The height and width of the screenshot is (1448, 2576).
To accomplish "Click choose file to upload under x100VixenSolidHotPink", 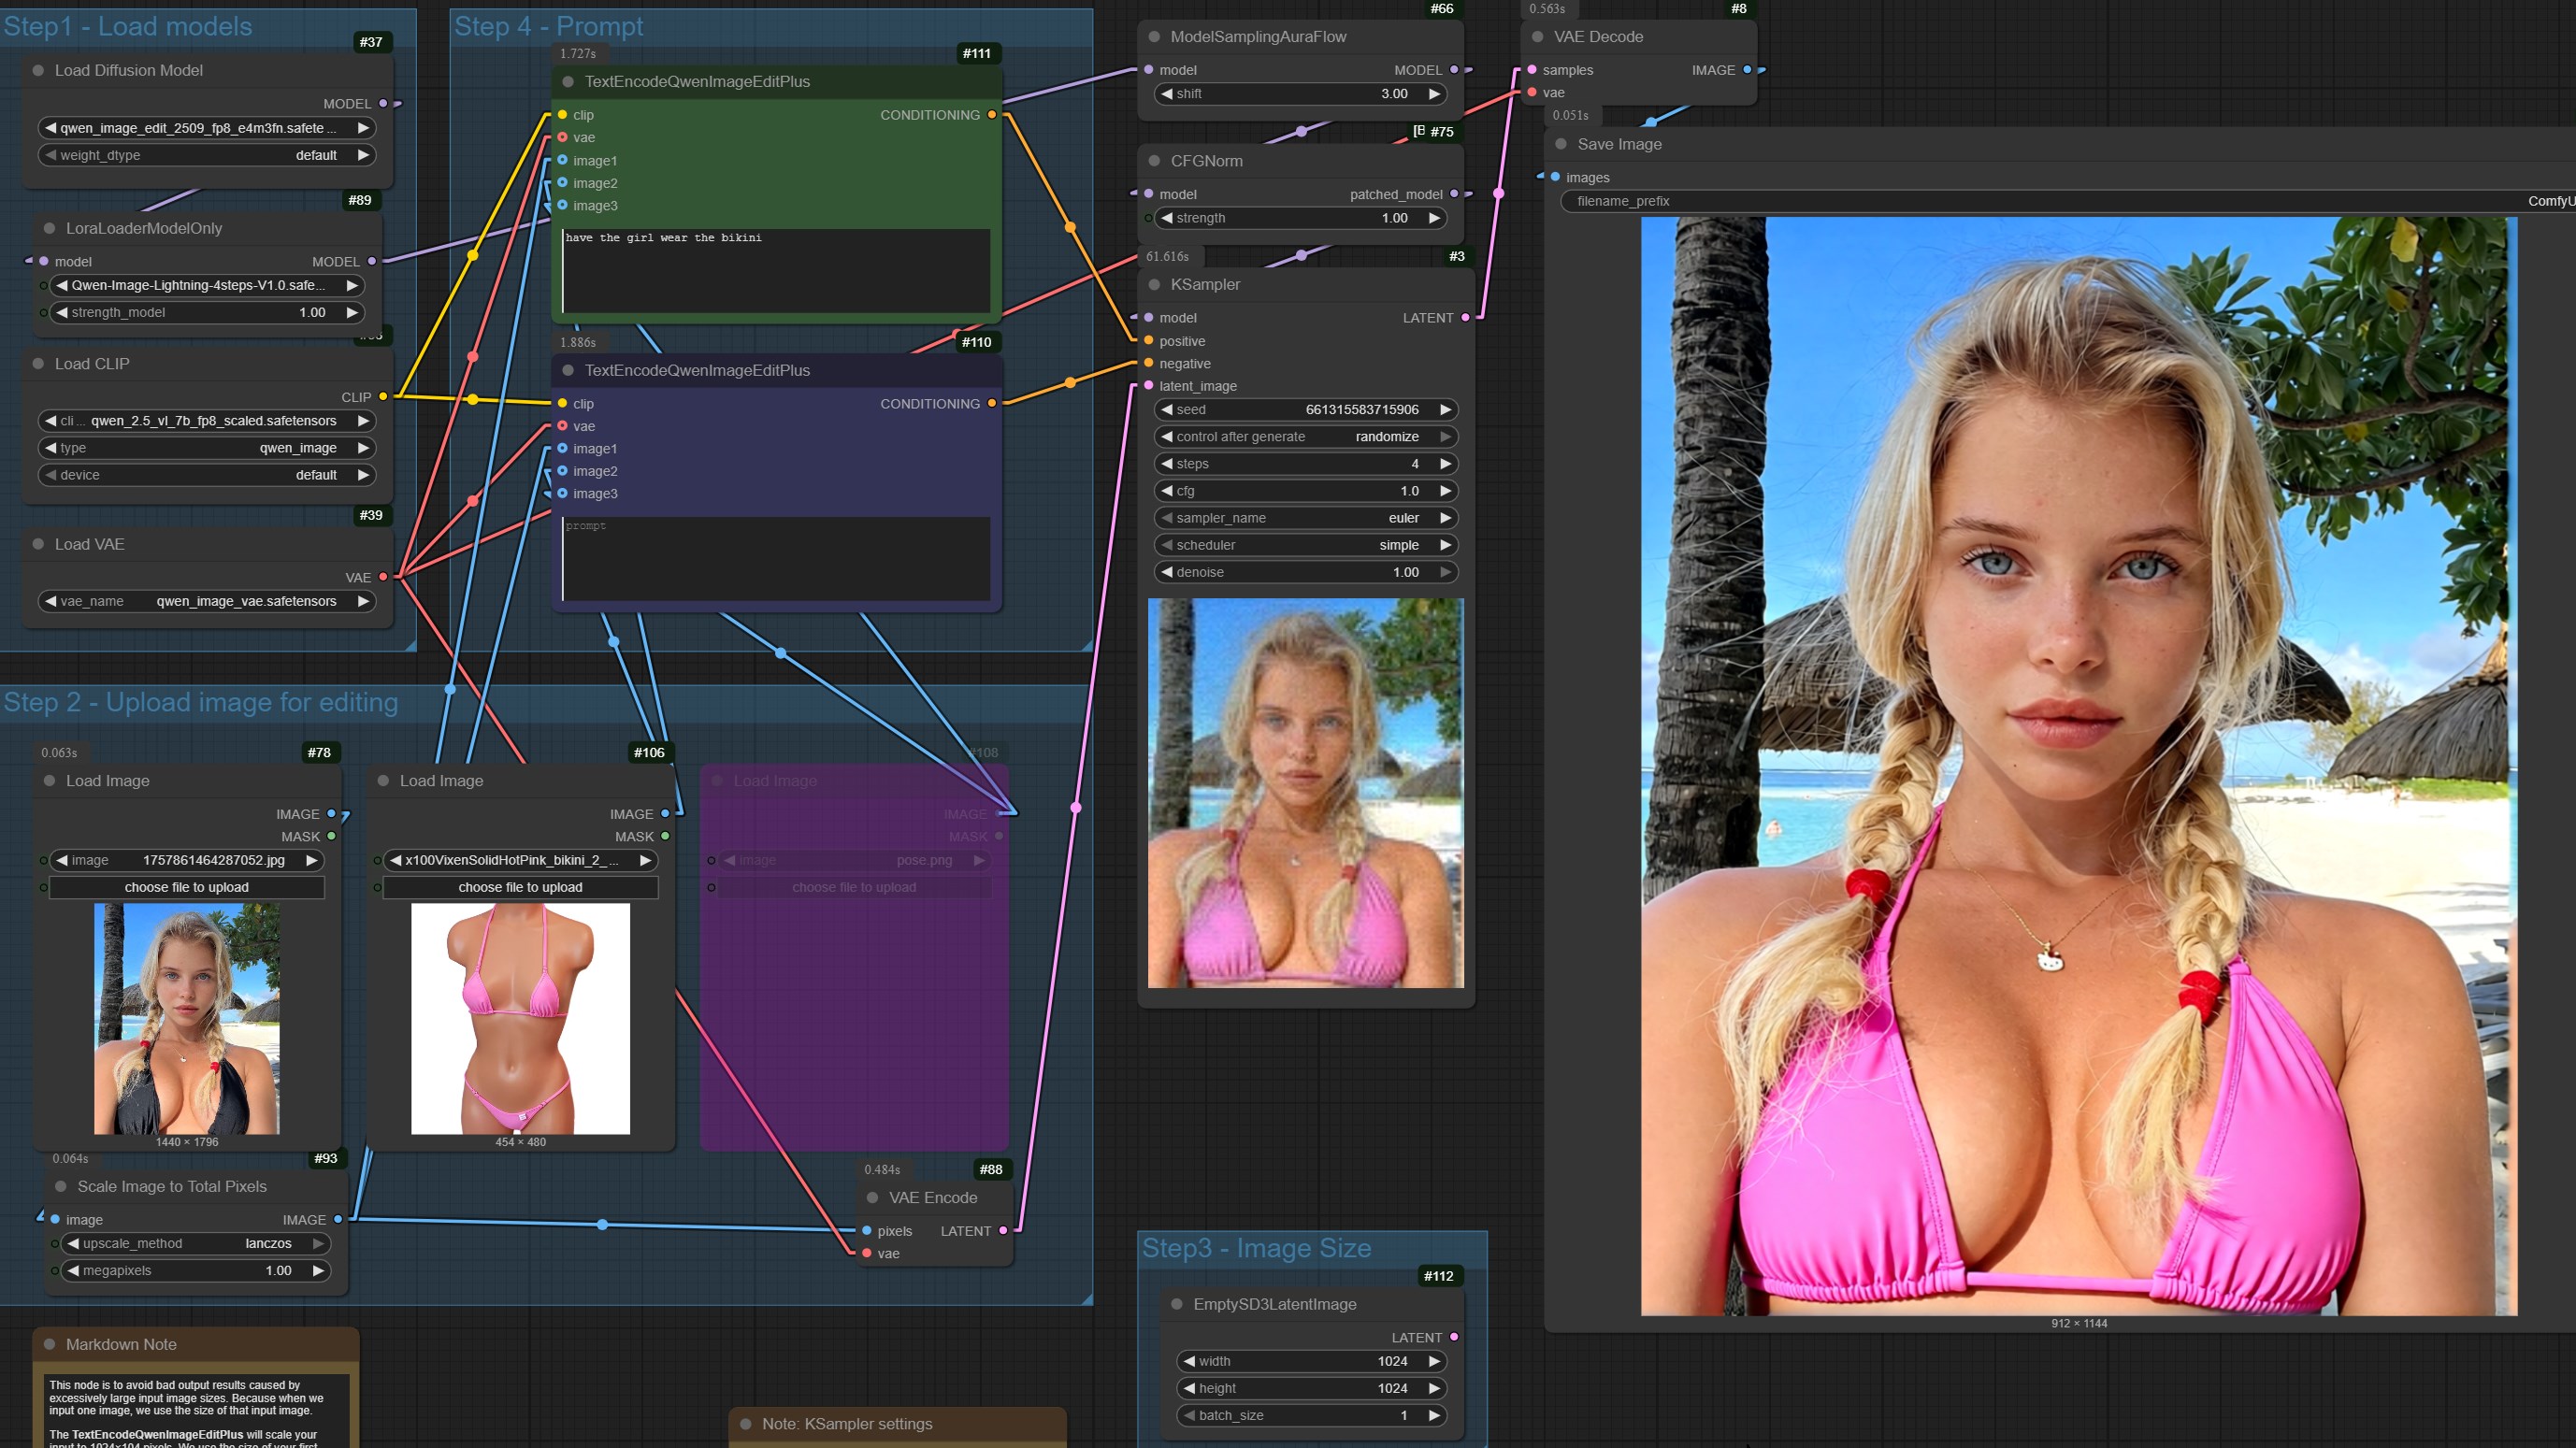I will pyautogui.click(x=521, y=887).
